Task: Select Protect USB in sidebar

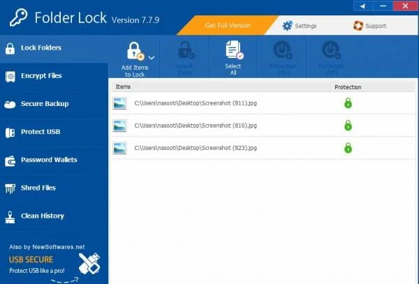Action: [54, 132]
